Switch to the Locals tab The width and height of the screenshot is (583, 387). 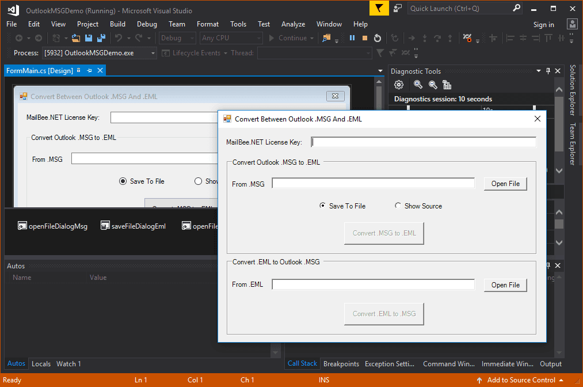[41, 364]
